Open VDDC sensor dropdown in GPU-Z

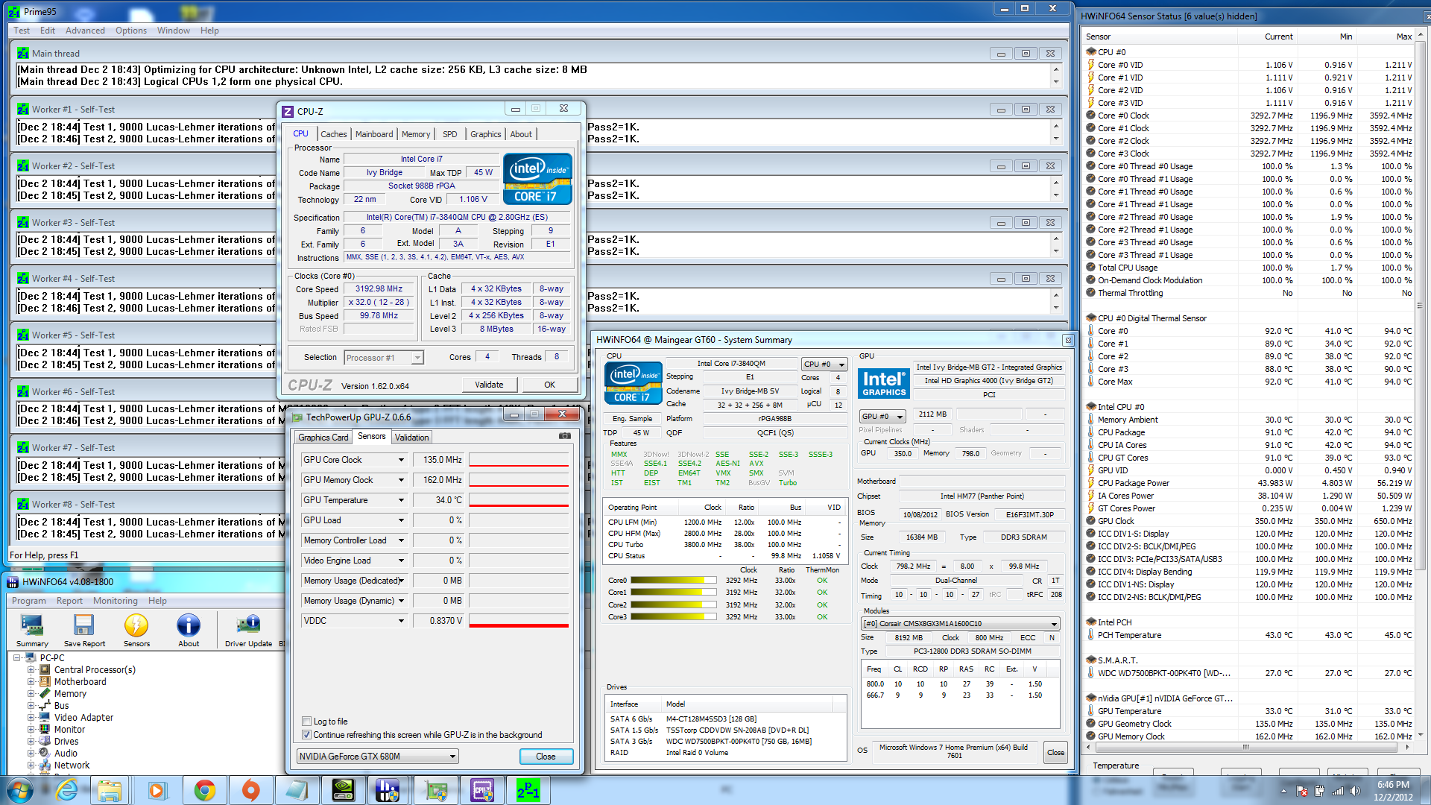coord(401,621)
